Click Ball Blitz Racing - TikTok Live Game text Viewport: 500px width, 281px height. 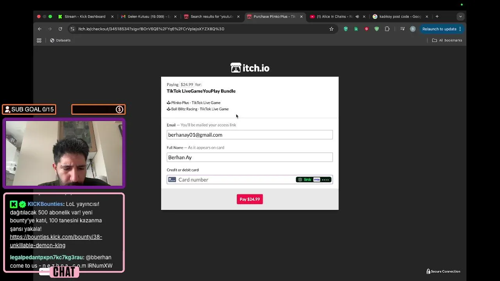pyautogui.click(x=200, y=109)
